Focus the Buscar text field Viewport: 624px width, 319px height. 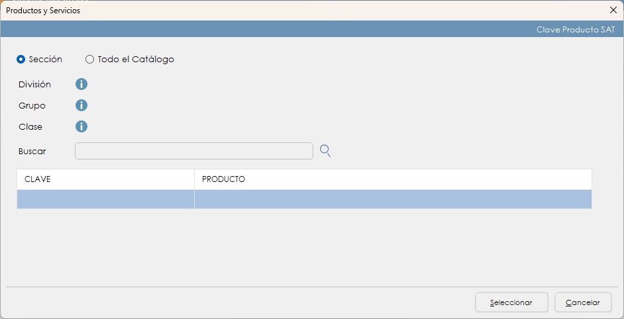(193, 151)
